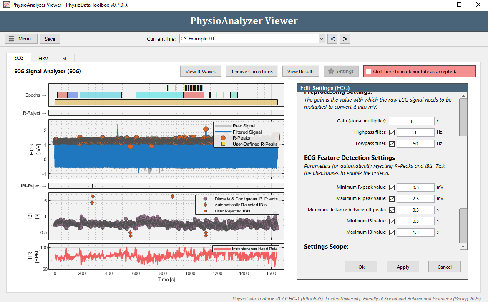Edit the Maximum IBI value field
488x302 pixels.
click(x=415, y=232)
